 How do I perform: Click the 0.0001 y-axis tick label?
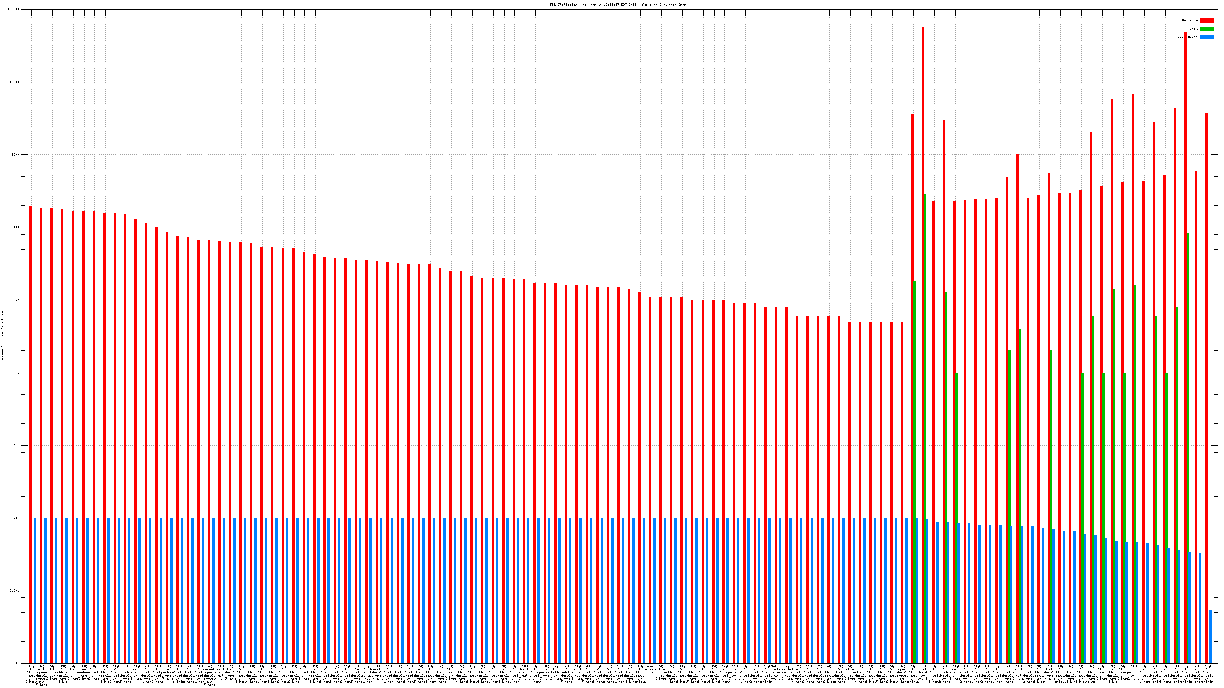[14, 663]
